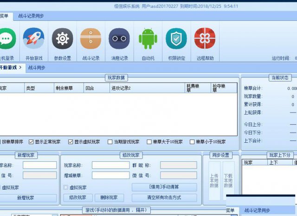
Task: Click 上下合计 status label
Action: [253, 141]
